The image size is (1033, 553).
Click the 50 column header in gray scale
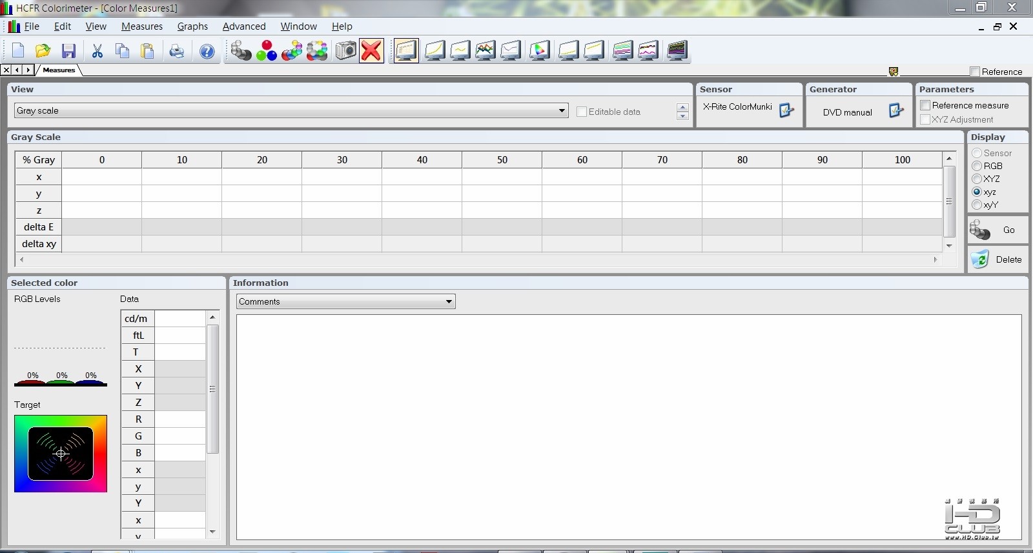pos(502,159)
